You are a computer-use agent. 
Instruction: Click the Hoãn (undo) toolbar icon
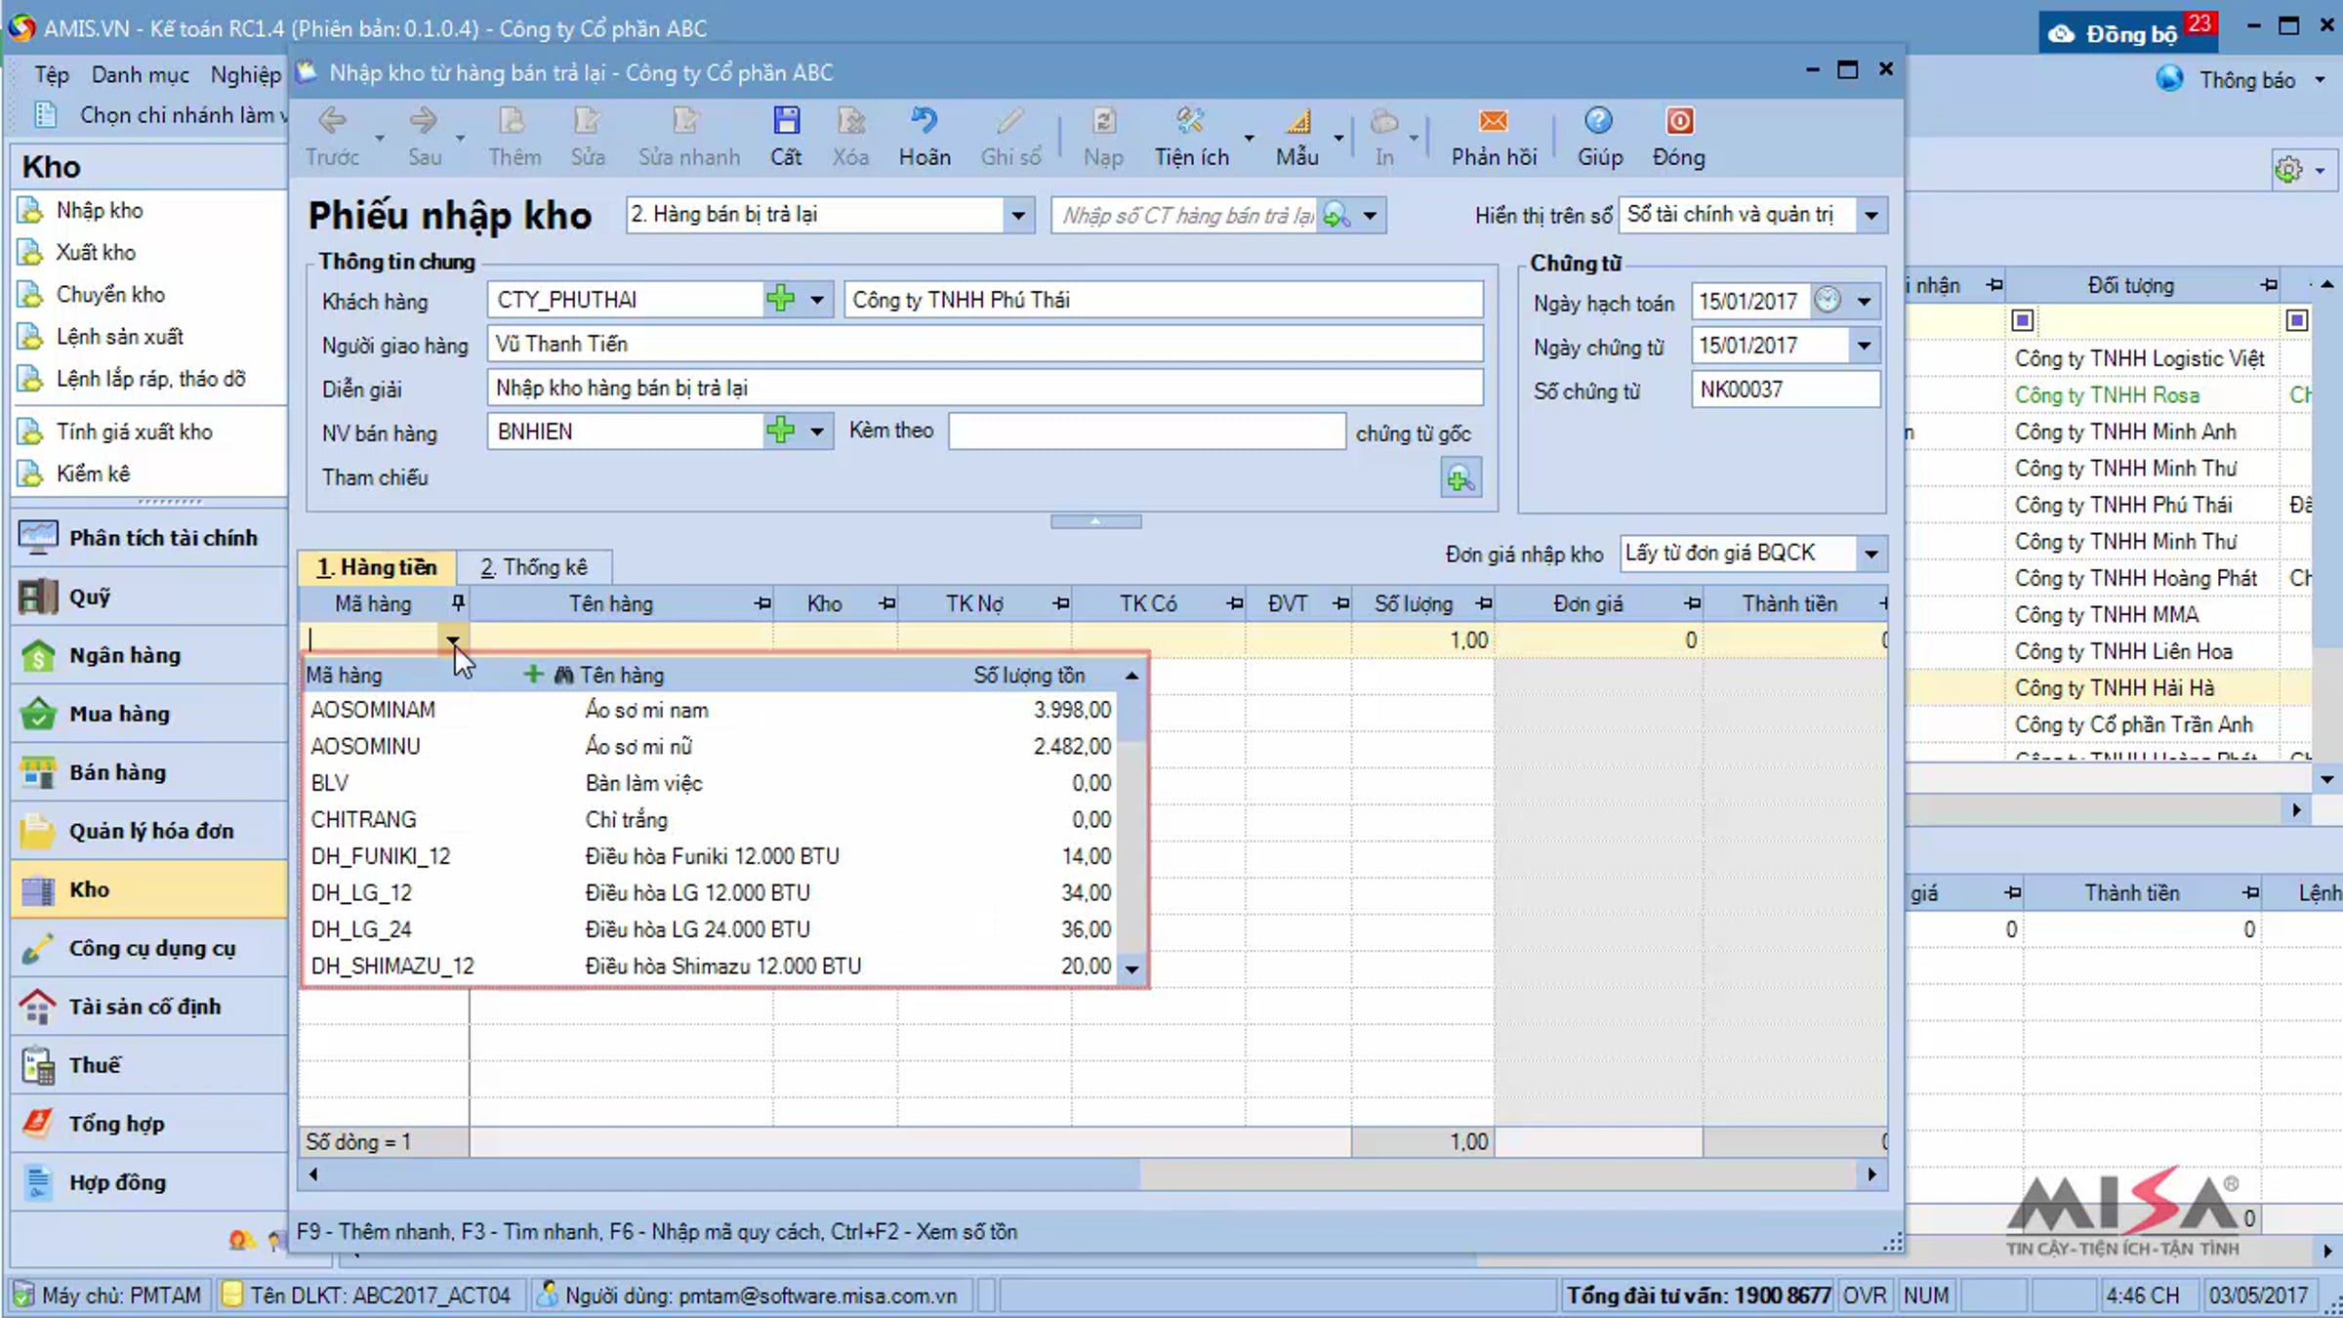(924, 121)
